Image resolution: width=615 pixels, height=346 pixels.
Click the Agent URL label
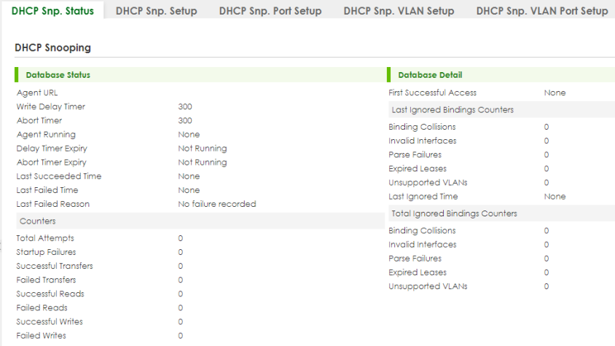pyautogui.click(x=37, y=93)
